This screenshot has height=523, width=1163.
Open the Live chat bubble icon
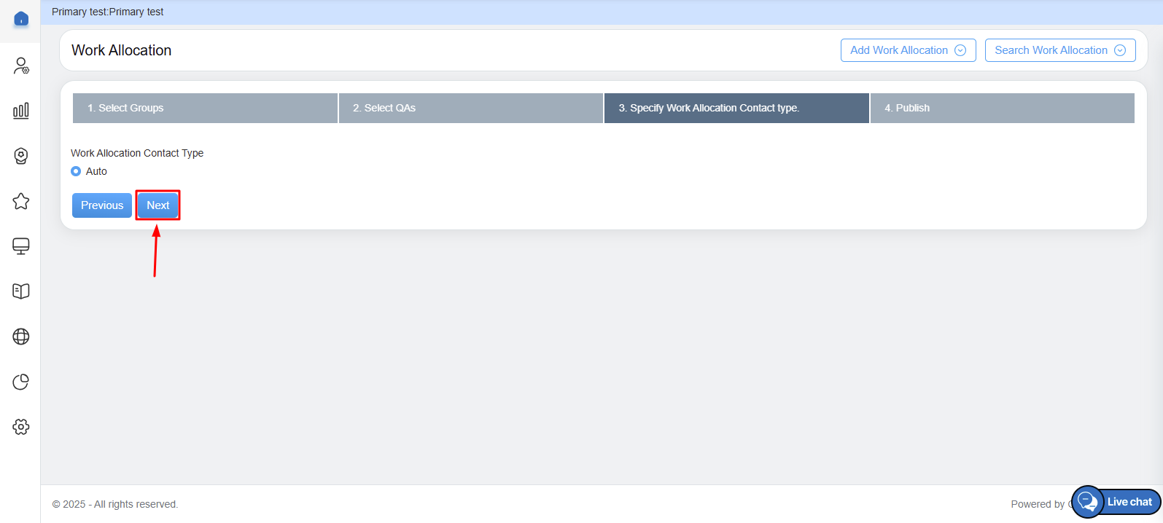click(1087, 502)
